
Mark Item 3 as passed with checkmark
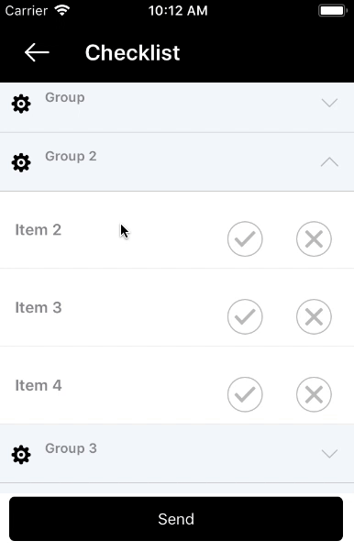pos(245,316)
